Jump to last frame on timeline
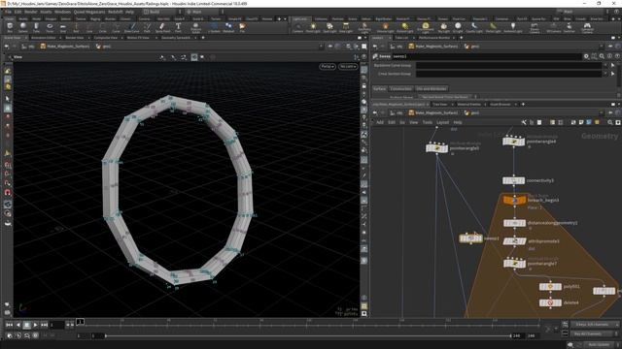Screen dimensions: 622x349 tap(44, 325)
